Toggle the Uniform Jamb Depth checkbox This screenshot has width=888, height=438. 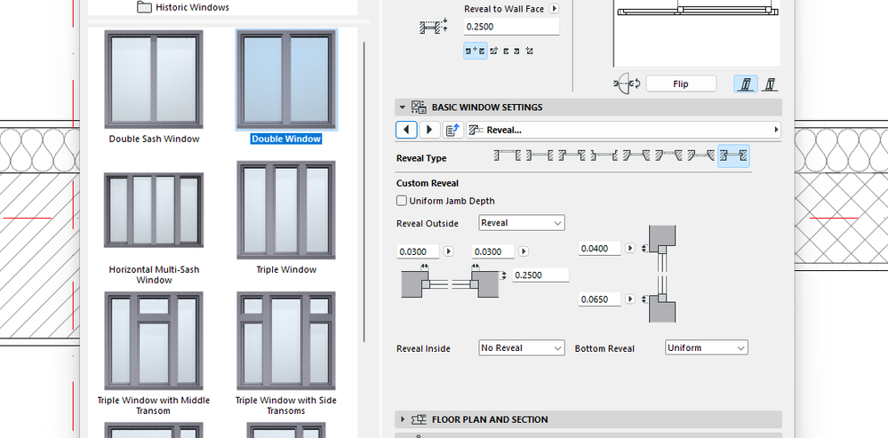(402, 201)
